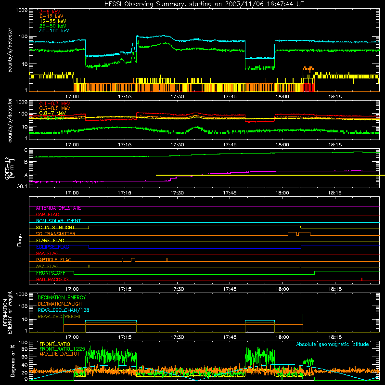
Task: Choose the ECLIPSE_FLAG label
Action: pos(52,247)
